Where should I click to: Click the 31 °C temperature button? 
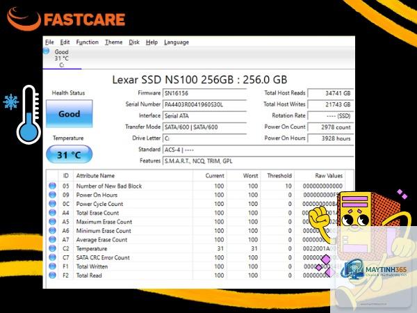tap(69, 154)
